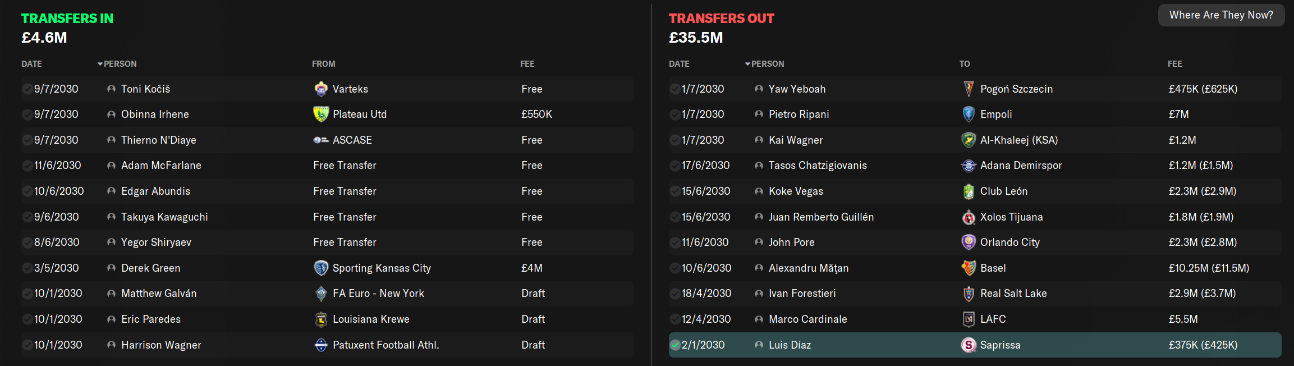Image resolution: width=1294 pixels, height=366 pixels.
Task: Toggle the checkmark for Luis Díaz row
Action: click(675, 345)
